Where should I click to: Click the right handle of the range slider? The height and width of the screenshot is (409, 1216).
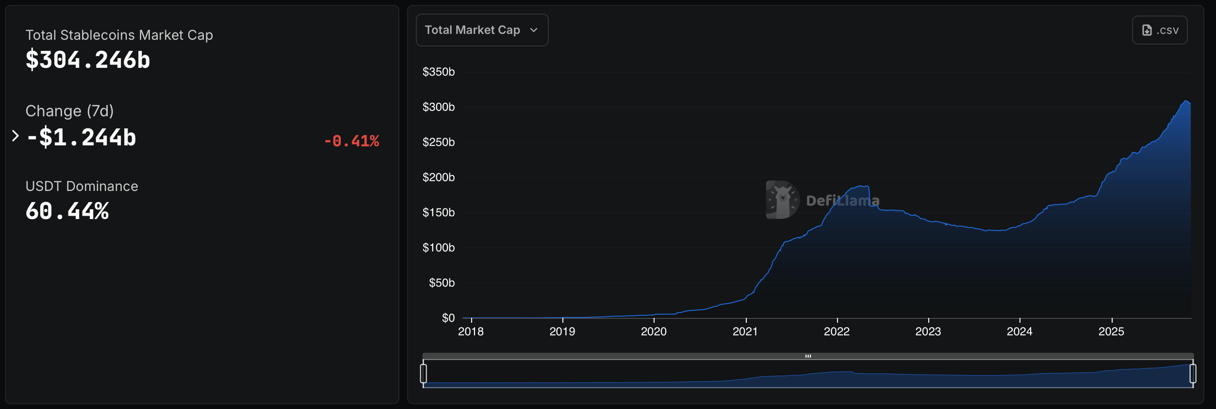tap(1193, 374)
